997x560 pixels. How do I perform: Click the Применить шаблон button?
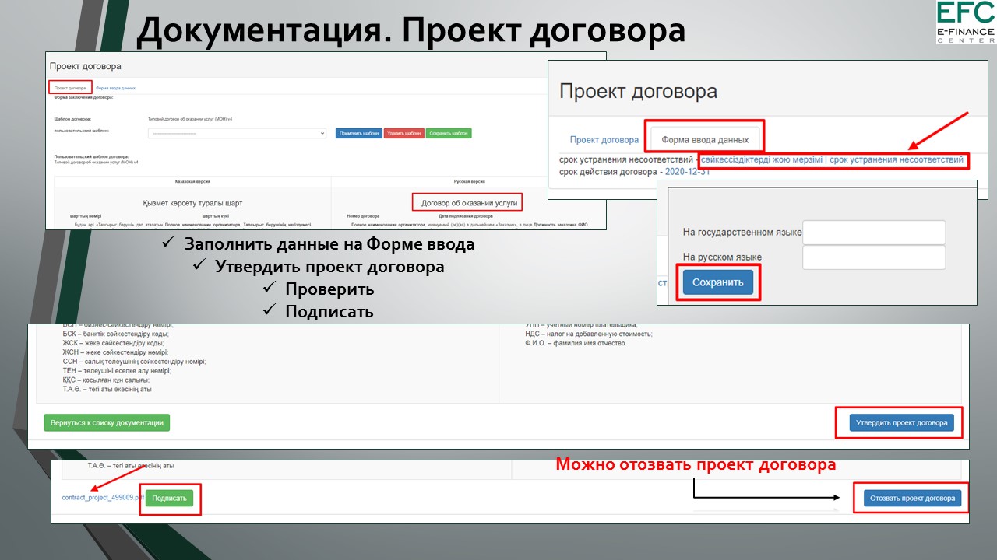point(359,133)
